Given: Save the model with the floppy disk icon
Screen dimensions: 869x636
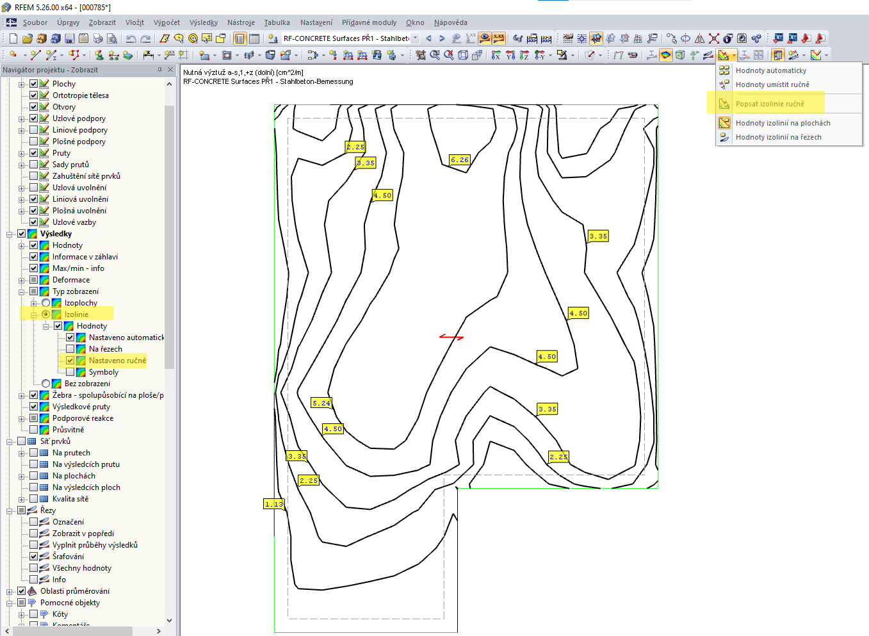Looking at the screenshot, I should click(69, 38).
